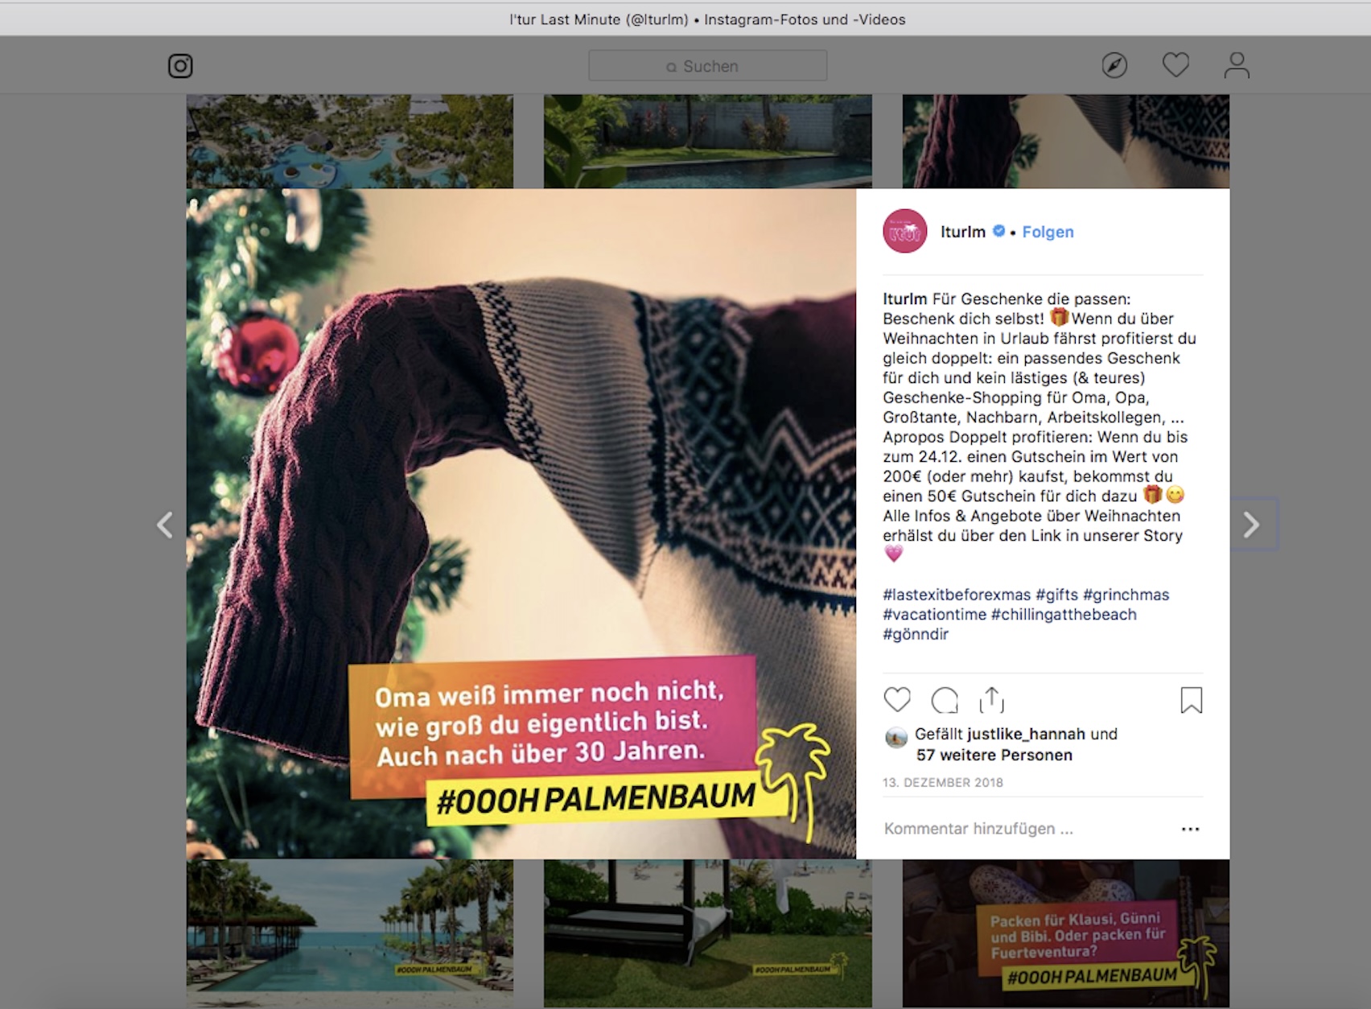Click the Instagram logo icon
This screenshot has height=1009, width=1371.
180,66
